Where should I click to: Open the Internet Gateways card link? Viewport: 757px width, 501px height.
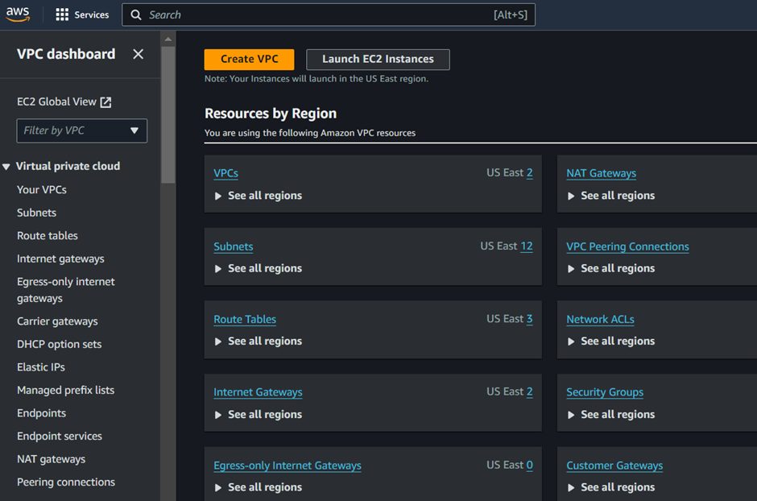point(258,392)
